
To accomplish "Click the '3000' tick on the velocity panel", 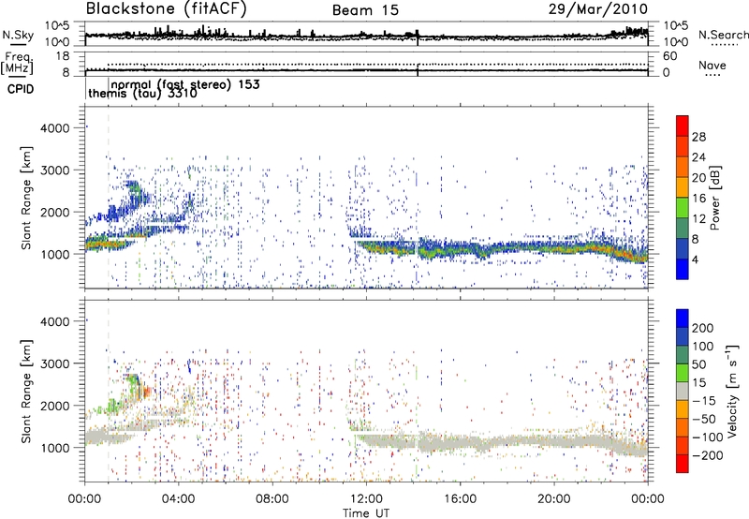I will 54,363.
